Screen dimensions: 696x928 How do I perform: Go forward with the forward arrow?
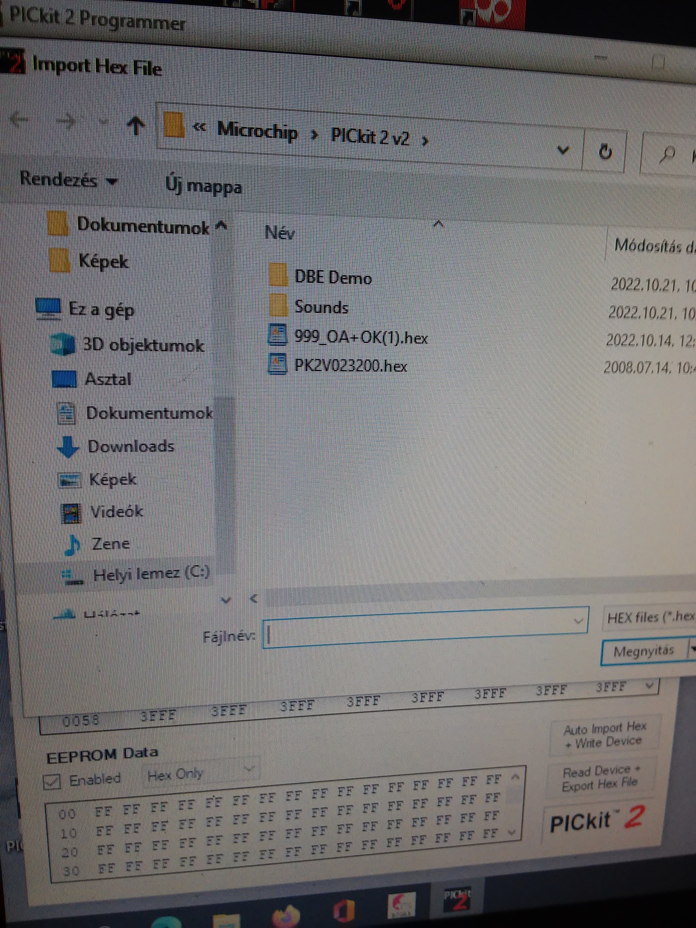point(67,121)
